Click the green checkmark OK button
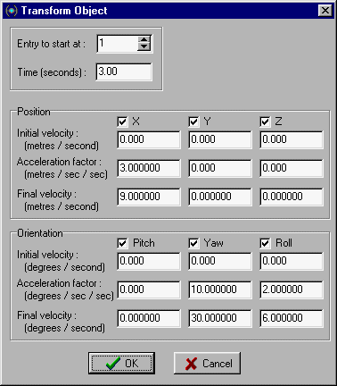Viewport: 337px width, 386px height. pos(121,363)
